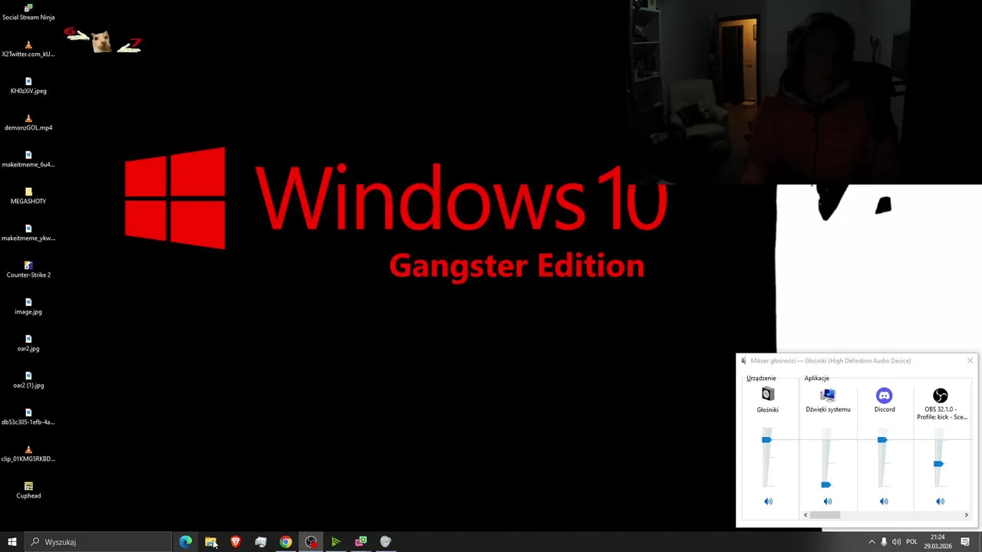982x552 pixels.
Task: Open File Explorer from the taskbar
Action: [211, 542]
